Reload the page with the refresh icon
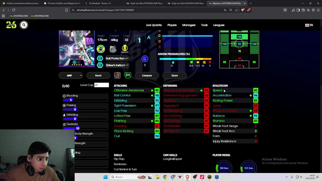322x181 pixels. coord(14,10)
